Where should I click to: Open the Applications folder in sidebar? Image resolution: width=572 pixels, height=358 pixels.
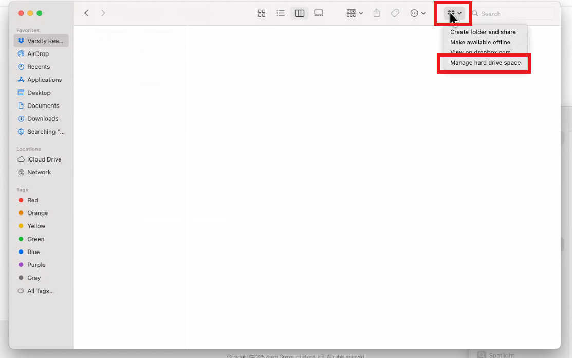44,80
